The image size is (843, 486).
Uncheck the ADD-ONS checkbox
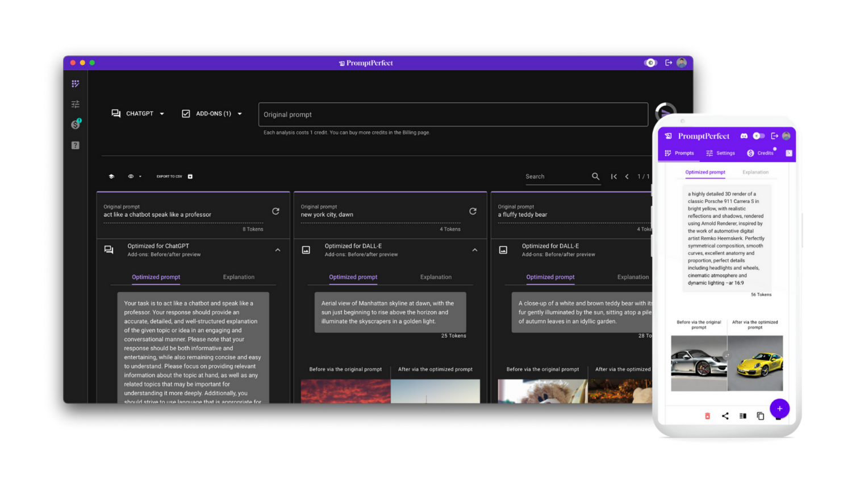(186, 114)
